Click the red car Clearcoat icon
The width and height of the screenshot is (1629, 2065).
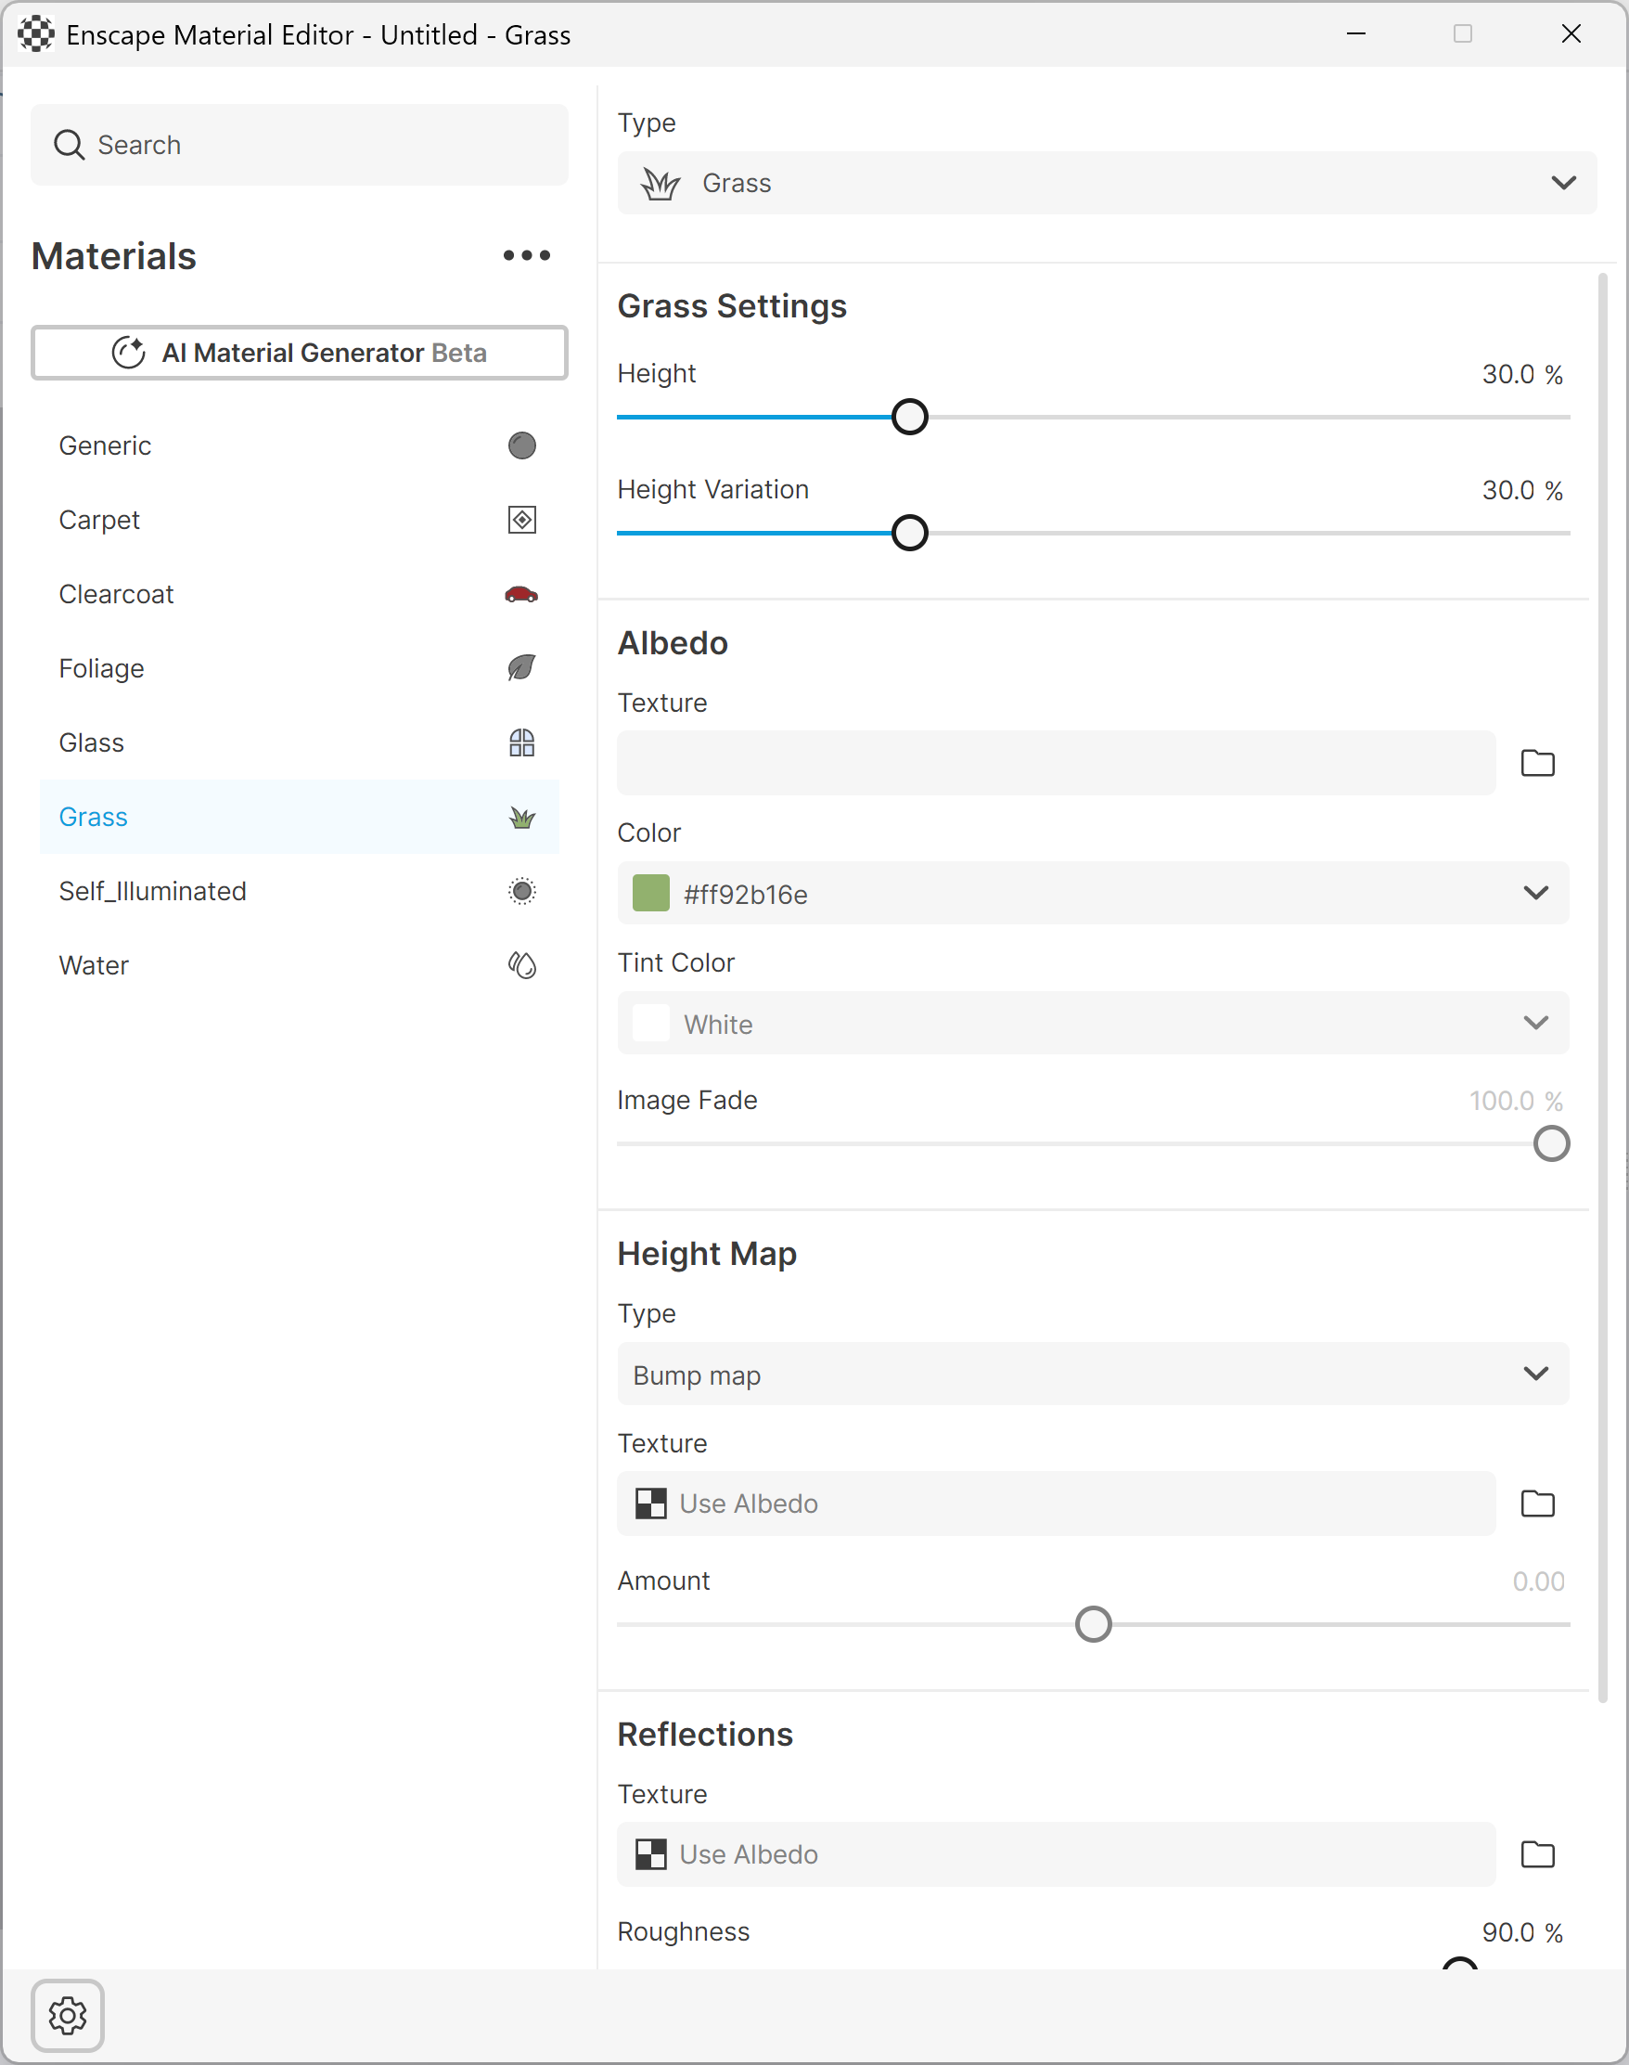(521, 595)
